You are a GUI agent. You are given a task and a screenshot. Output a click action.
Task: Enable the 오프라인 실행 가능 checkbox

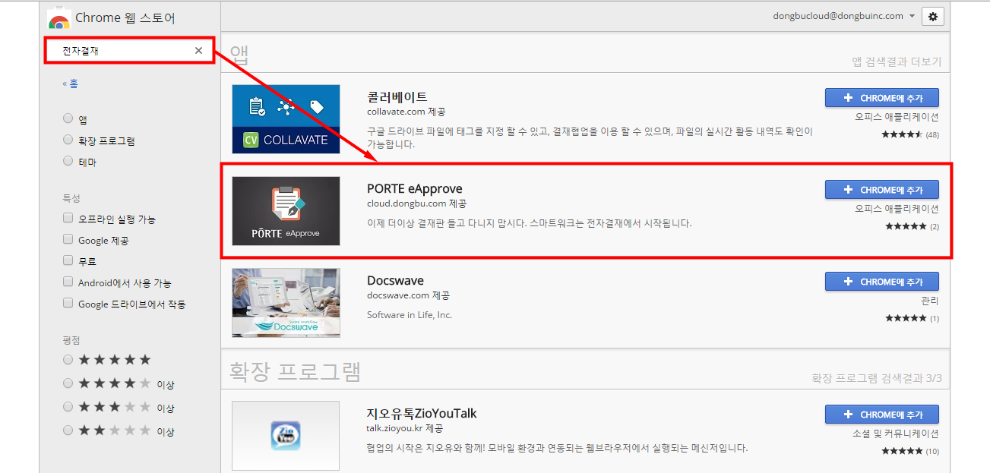[68, 219]
